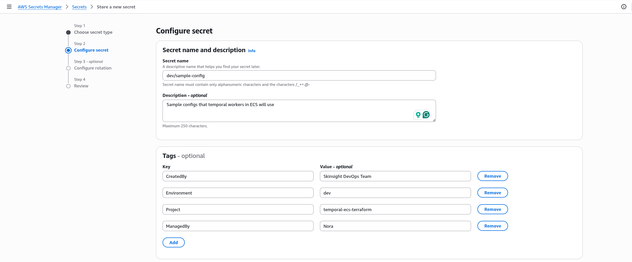Add a new tag row
This screenshot has width=632, height=262.
(x=173, y=242)
